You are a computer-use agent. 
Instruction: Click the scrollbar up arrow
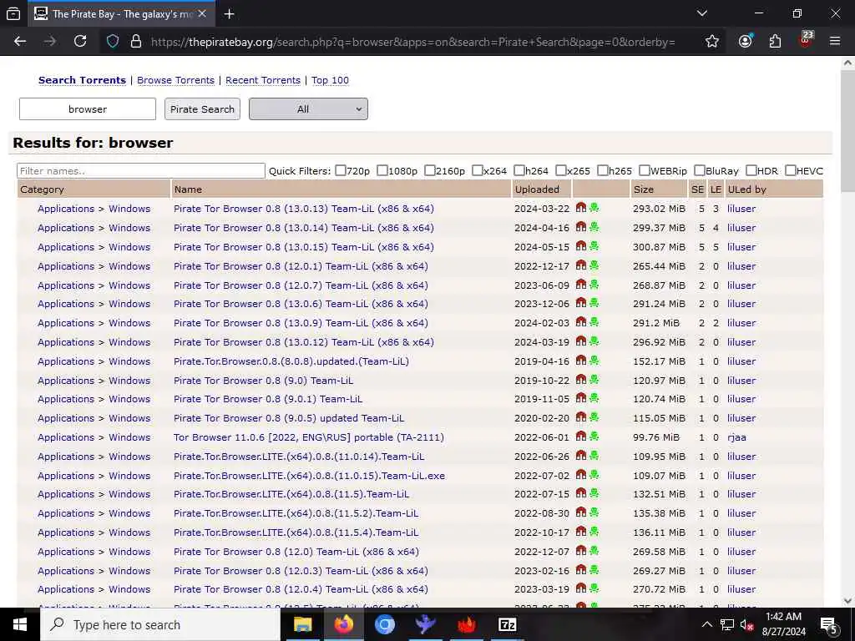click(x=847, y=63)
